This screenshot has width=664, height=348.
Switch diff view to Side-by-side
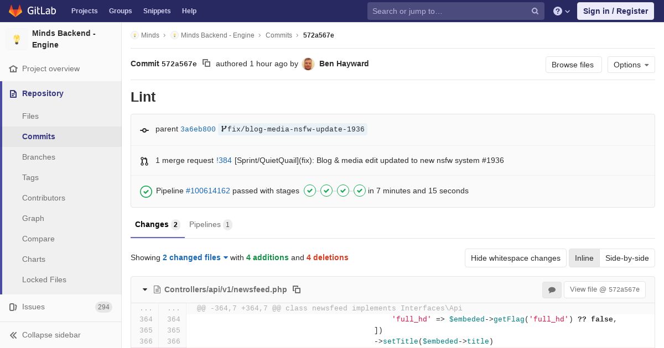627,258
